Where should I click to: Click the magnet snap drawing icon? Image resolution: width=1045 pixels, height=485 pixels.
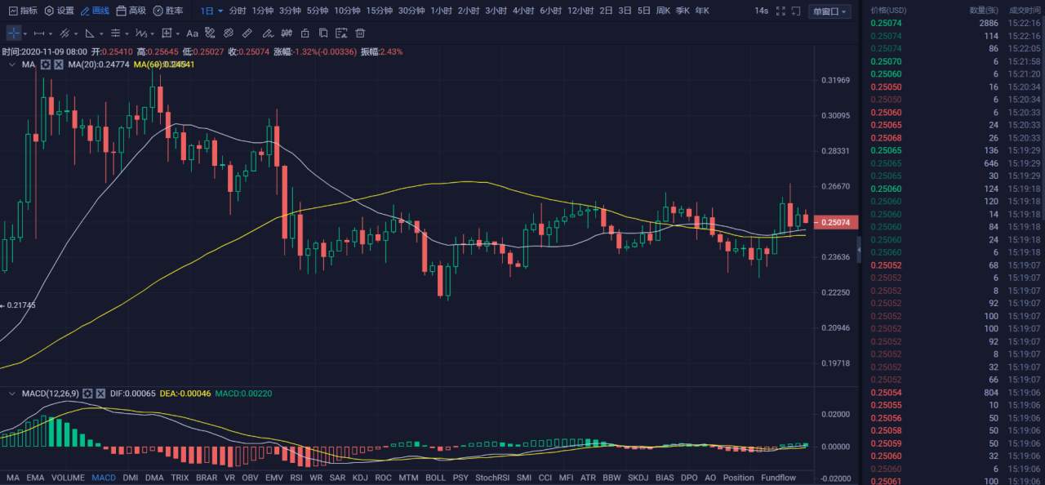210,33
